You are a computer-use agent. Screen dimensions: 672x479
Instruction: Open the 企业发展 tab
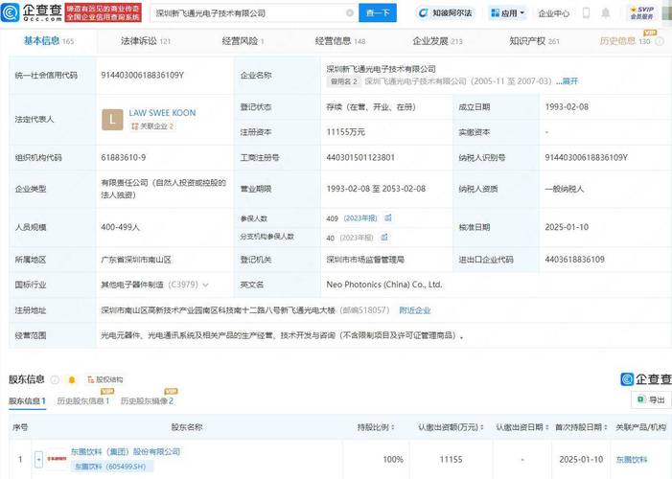[437, 41]
